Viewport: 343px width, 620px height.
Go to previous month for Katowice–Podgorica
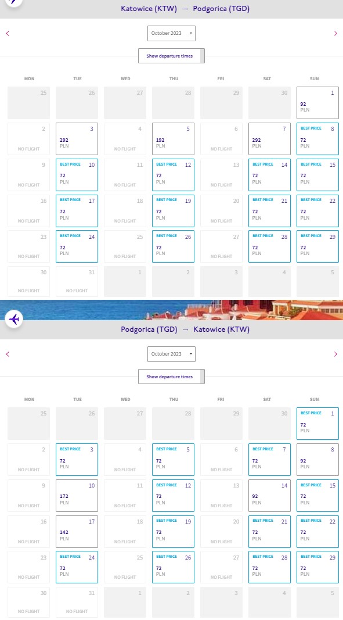8,34
